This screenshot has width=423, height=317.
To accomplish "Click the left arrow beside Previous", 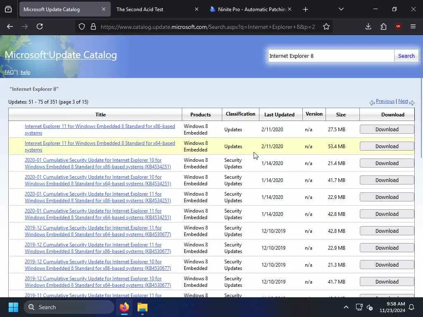I will click(x=372, y=103).
